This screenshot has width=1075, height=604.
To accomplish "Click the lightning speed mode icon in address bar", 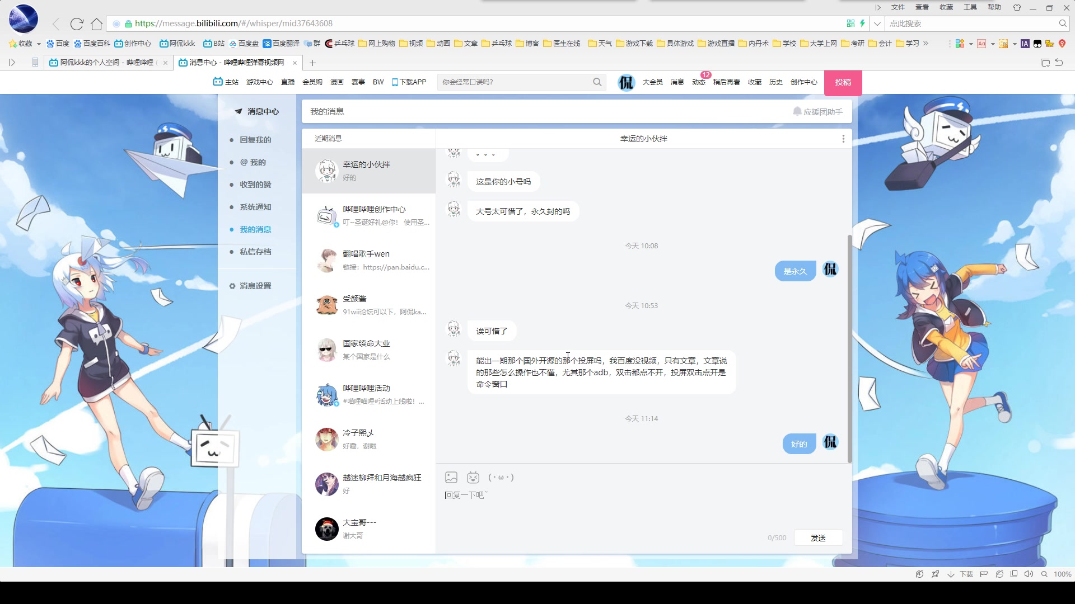I will (x=862, y=23).
